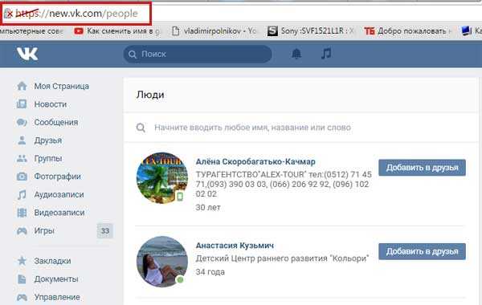
Task: Open Сообщения in sidebar
Action: point(56,122)
